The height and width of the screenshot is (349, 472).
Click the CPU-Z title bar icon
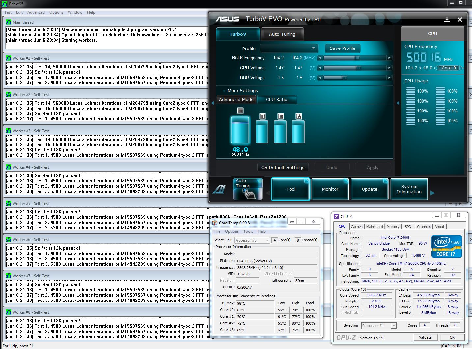tap(336, 217)
